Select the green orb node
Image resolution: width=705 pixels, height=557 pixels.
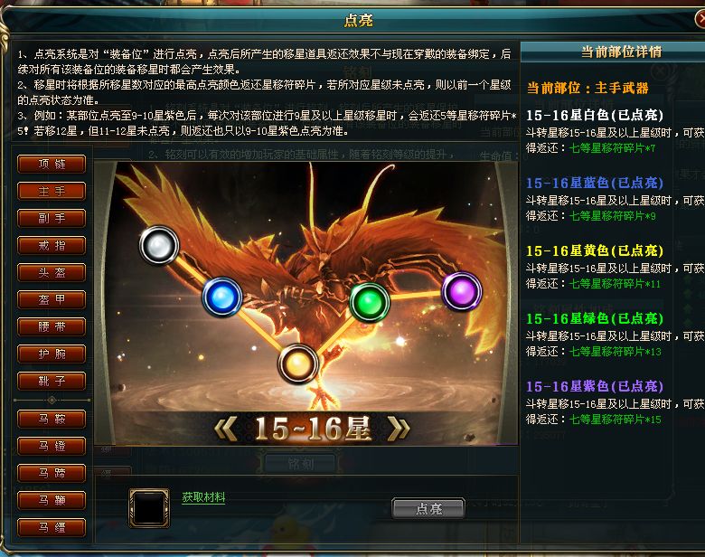coord(370,302)
